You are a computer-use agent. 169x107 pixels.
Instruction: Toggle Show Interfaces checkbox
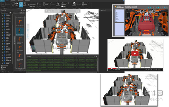[44, 3]
